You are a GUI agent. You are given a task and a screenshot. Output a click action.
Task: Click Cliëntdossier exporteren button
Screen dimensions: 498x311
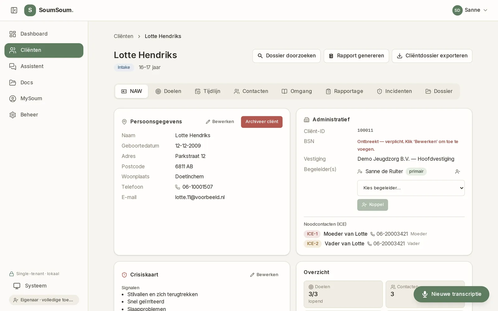[x=432, y=56]
